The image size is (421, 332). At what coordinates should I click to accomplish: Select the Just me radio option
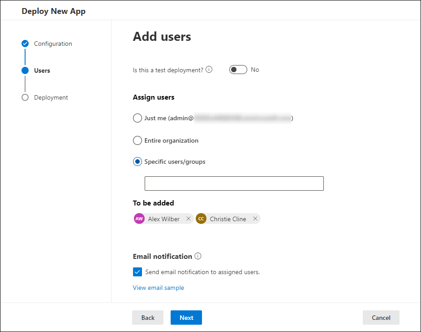(137, 118)
